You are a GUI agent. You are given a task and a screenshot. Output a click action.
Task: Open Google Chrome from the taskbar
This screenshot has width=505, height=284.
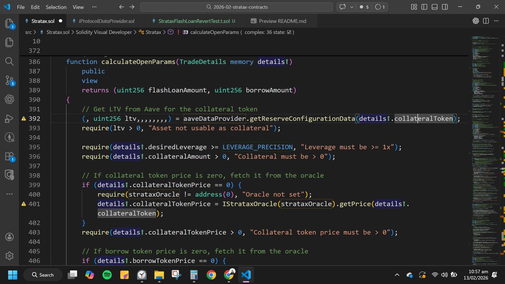tap(211, 275)
